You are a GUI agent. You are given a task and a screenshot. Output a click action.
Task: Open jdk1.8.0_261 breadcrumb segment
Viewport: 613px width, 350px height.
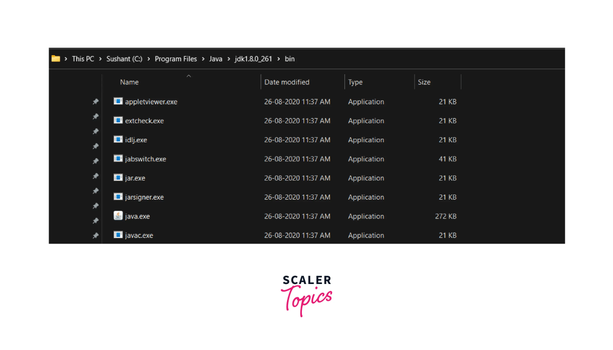(x=253, y=59)
